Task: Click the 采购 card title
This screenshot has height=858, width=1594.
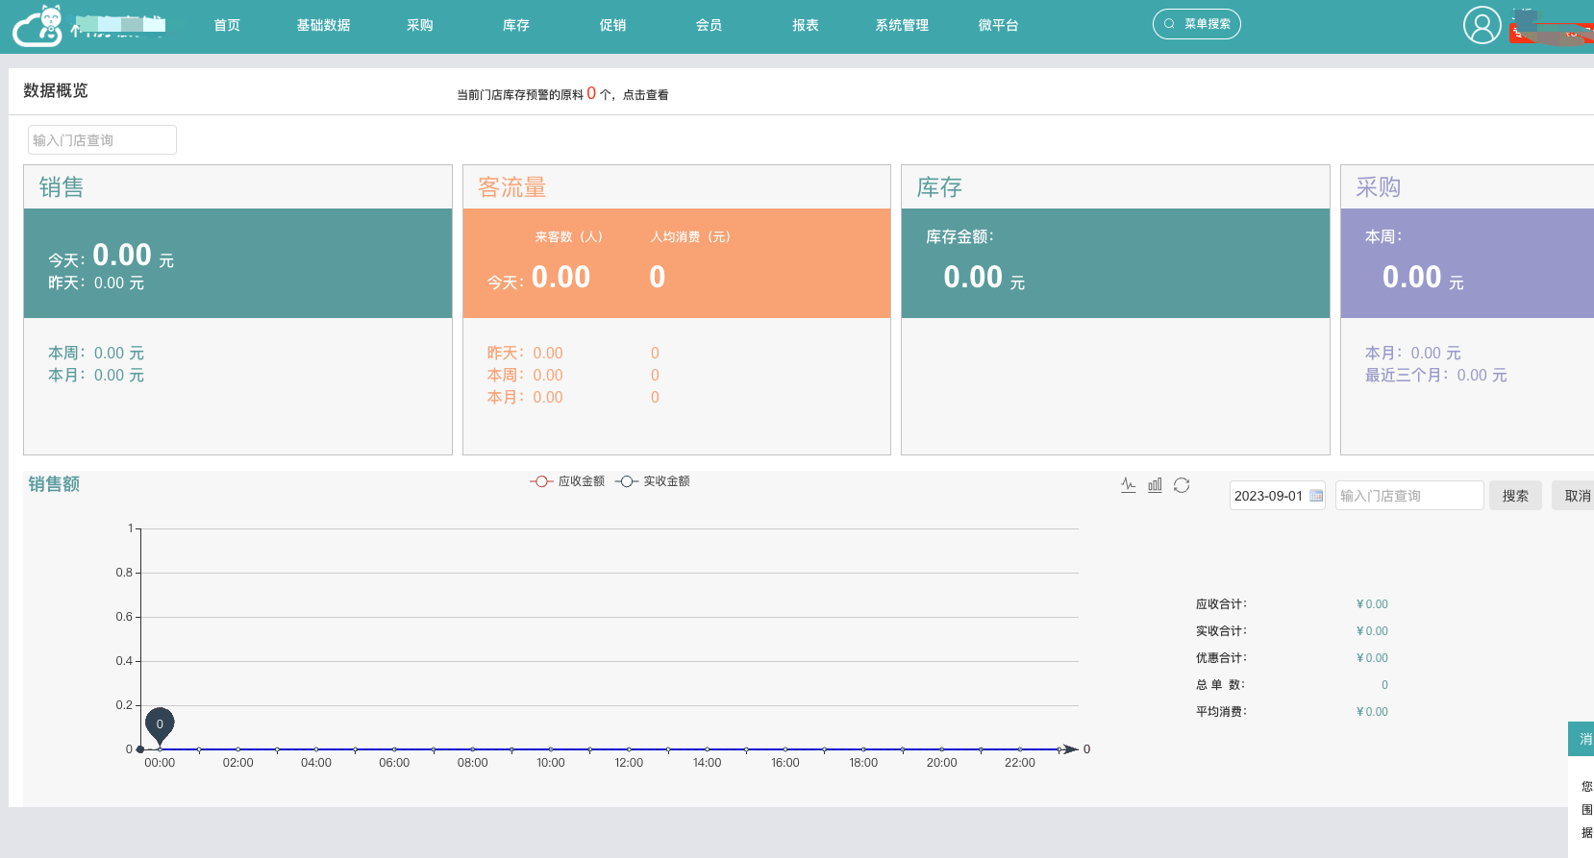Action: pyautogui.click(x=1379, y=187)
